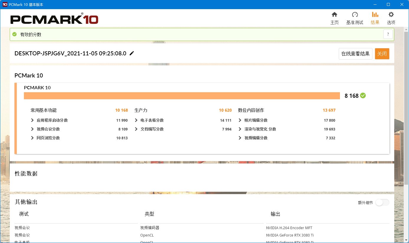Click the 11 990 app startup value
Screen dimensions: 409x243
(122, 120)
